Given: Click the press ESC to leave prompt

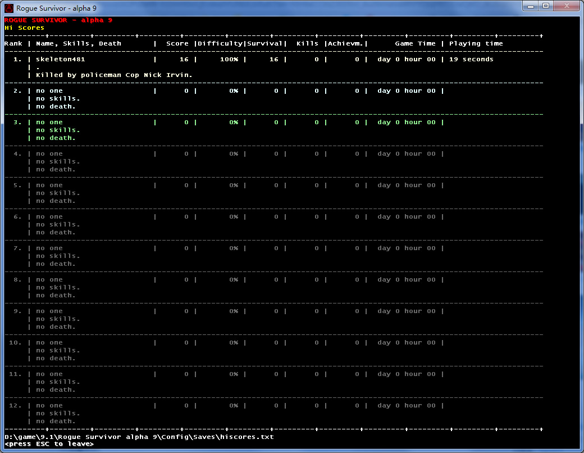Looking at the screenshot, I should [49, 444].
